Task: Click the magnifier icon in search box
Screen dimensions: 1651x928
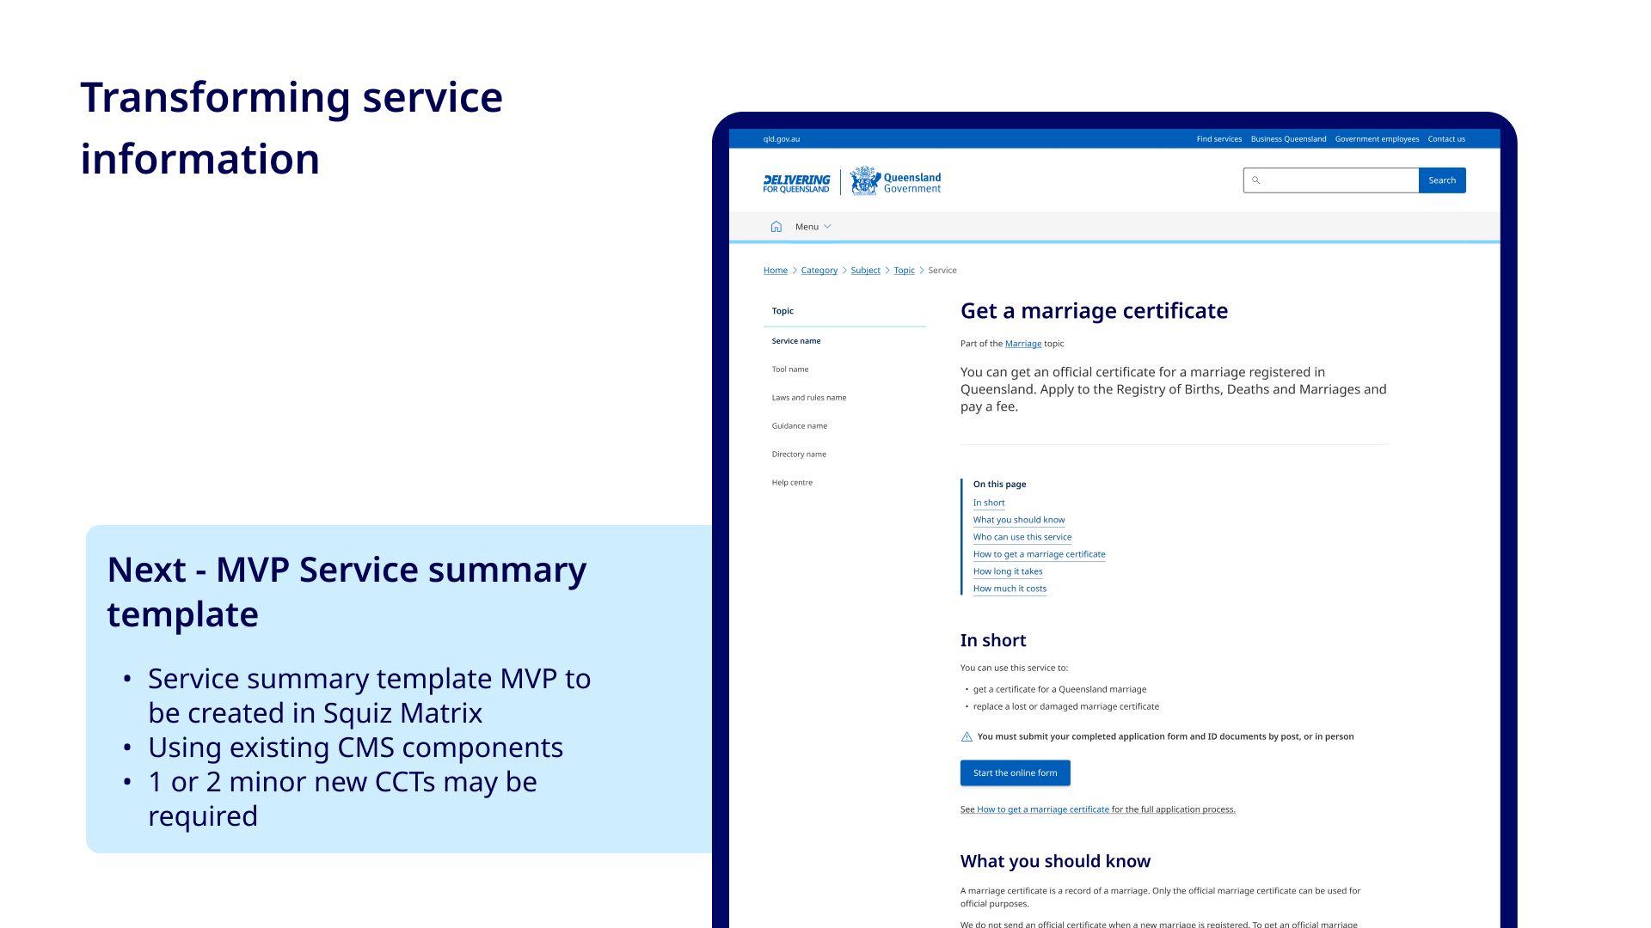Action: pos(1255,180)
